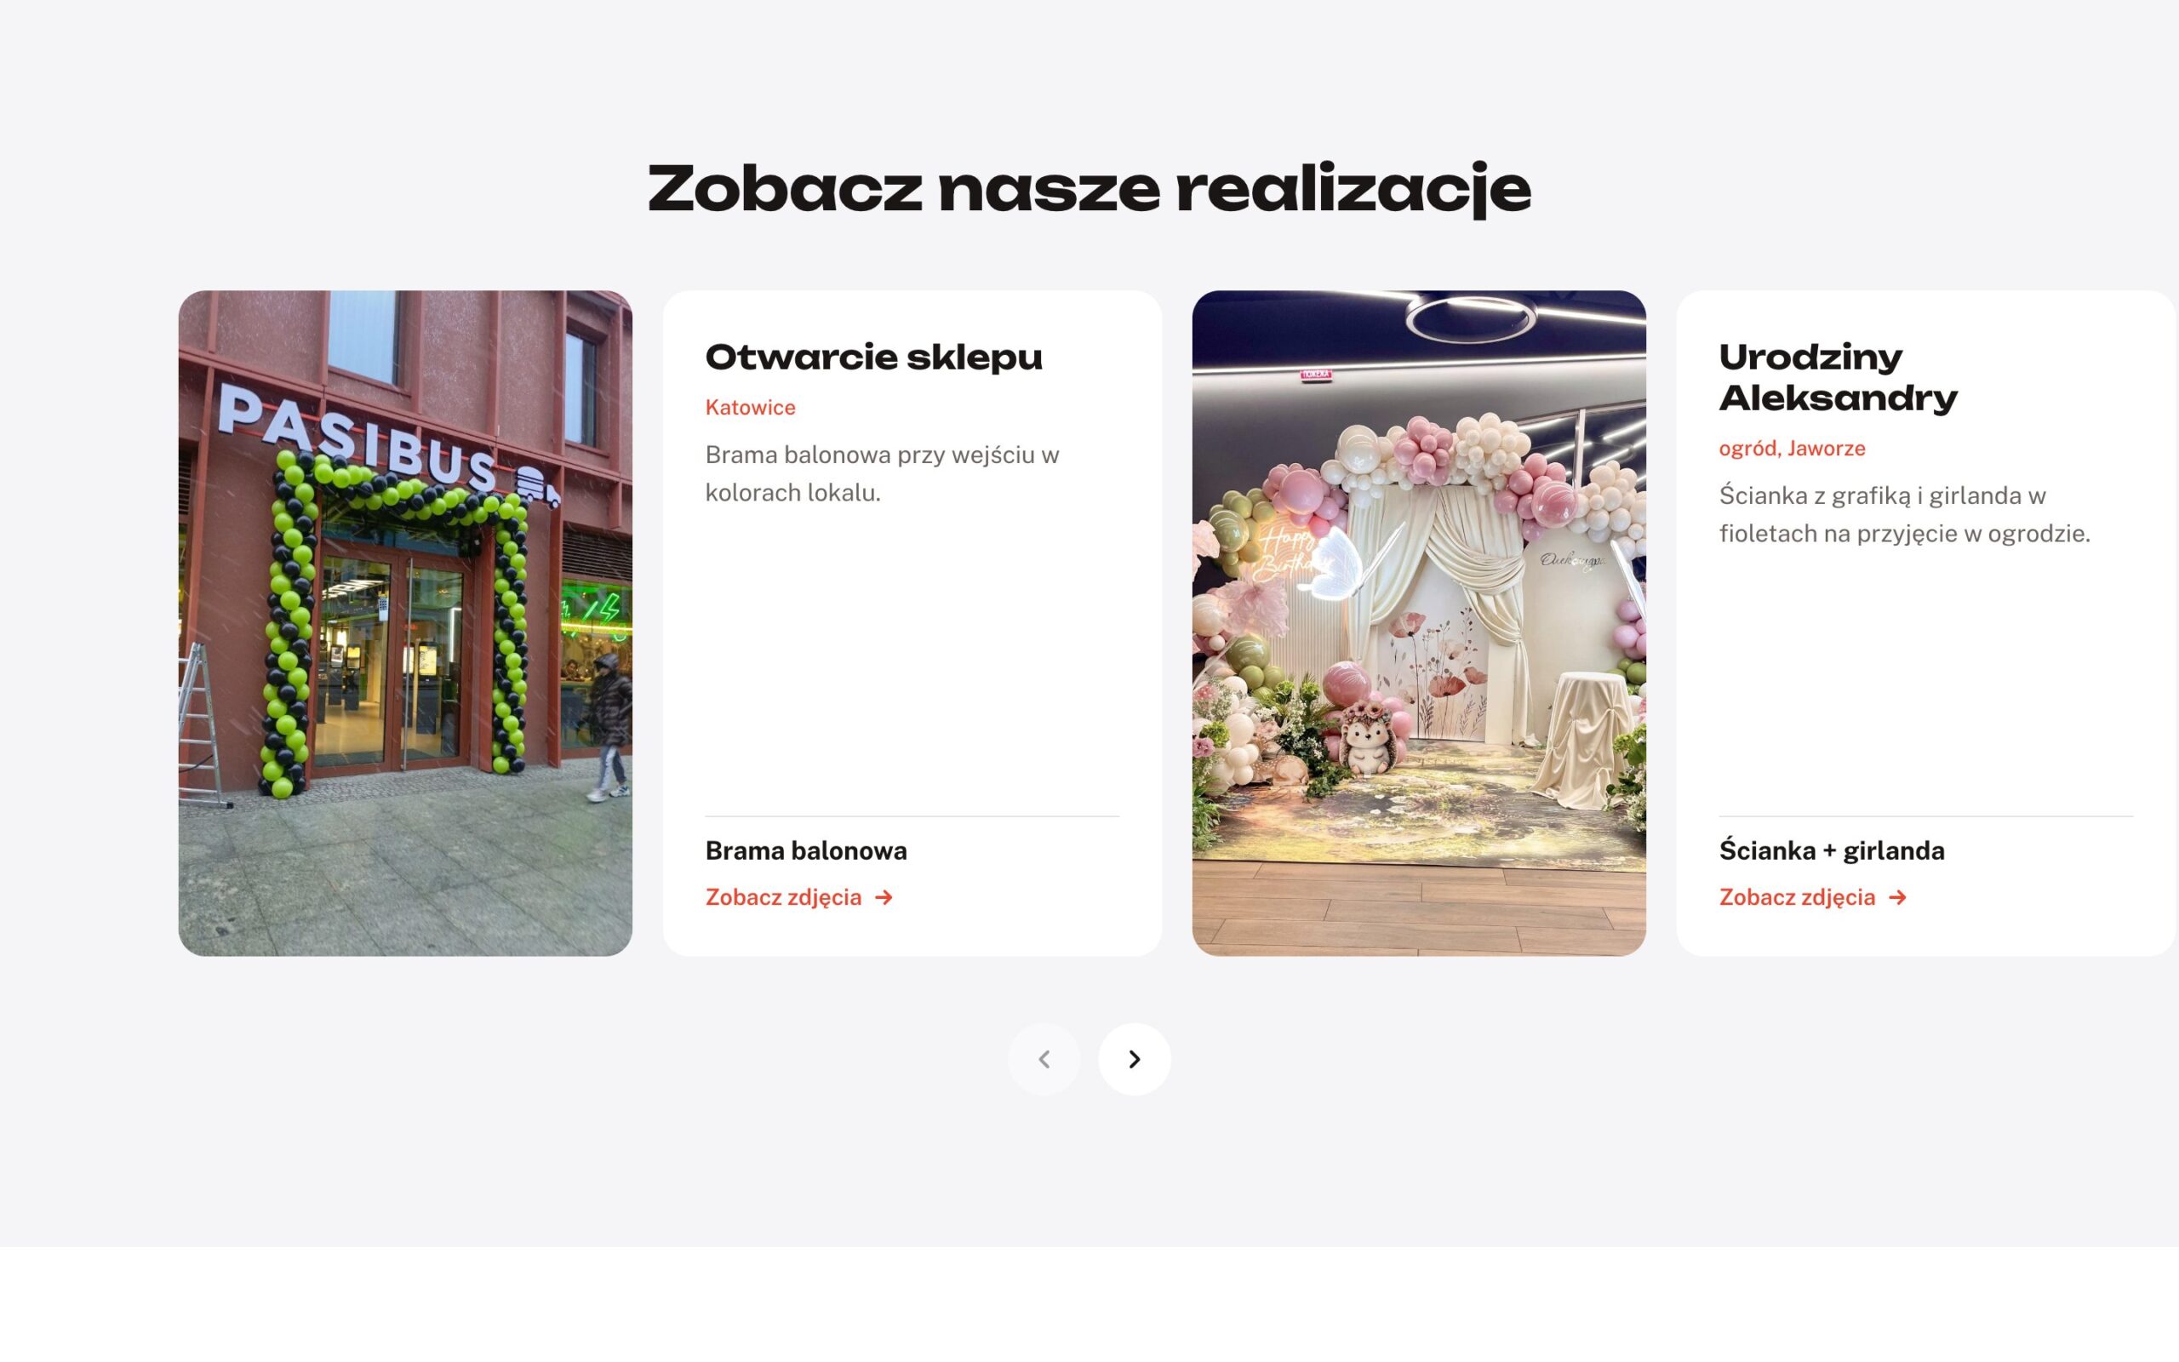This screenshot has width=2179, height=1362.
Task: Click description 'Brama balonowa przy wejściu'
Action: coord(883,474)
